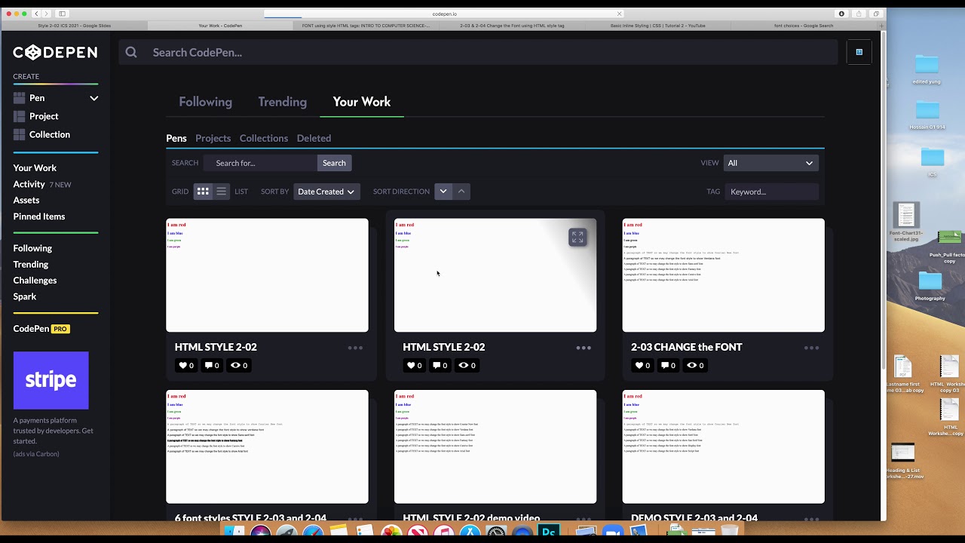965x543 pixels.
Task: Toggle the Safari sidebar button
Action: tap(63, 14)
